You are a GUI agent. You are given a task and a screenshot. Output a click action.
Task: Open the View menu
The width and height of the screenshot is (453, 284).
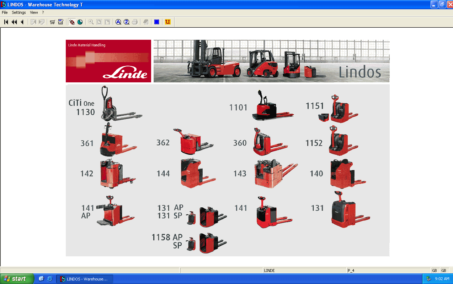[x=34, y=12]
